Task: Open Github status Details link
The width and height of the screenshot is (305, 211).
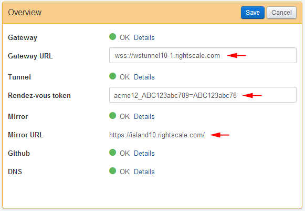Action: tap(144, 153)
